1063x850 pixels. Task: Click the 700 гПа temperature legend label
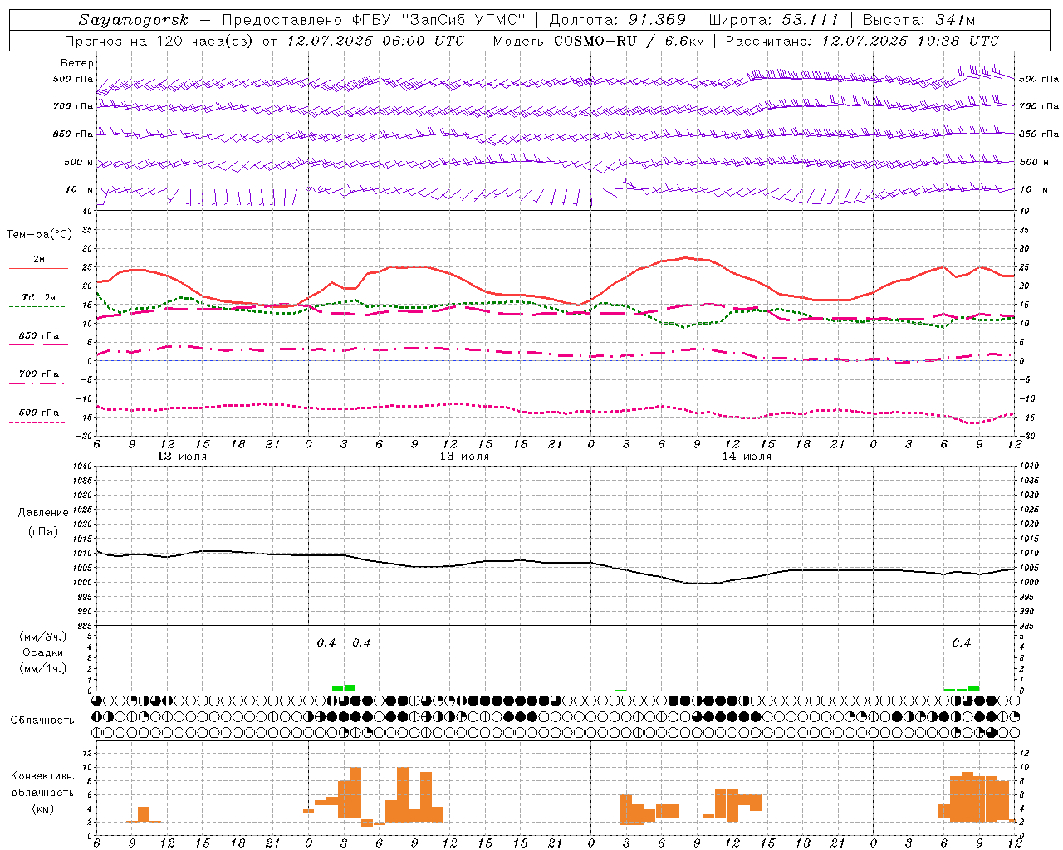click(x=39, y=374)
